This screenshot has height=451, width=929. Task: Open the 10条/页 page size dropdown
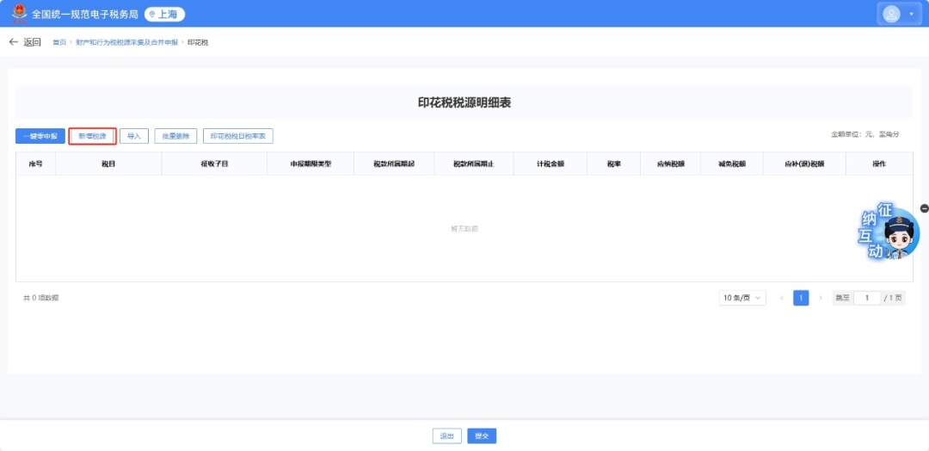(x=742, y=298)
